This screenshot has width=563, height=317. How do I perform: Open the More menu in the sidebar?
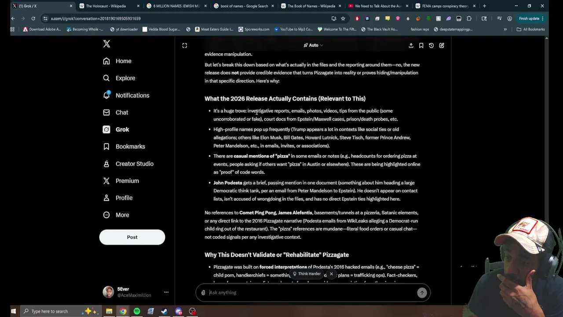(116, 215)
